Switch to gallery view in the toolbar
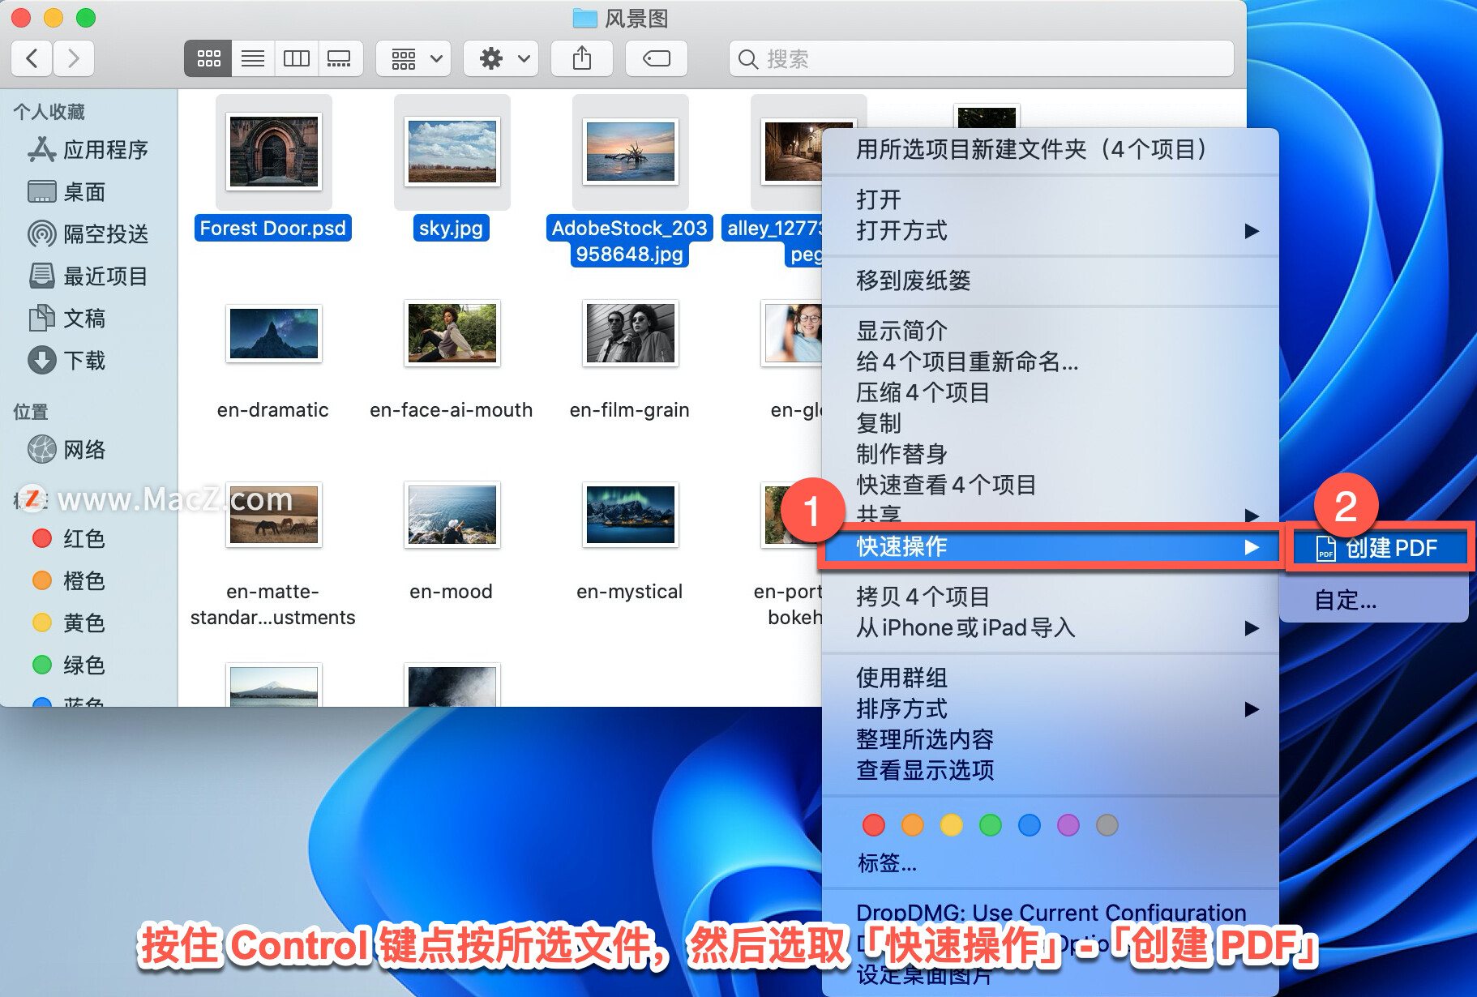This screenshot has width=1477, height=997. click(340, 58)
